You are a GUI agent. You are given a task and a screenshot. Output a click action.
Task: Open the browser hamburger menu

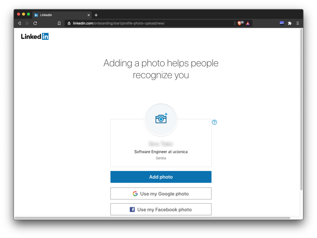pyautogui.click(x=297, y=23)
